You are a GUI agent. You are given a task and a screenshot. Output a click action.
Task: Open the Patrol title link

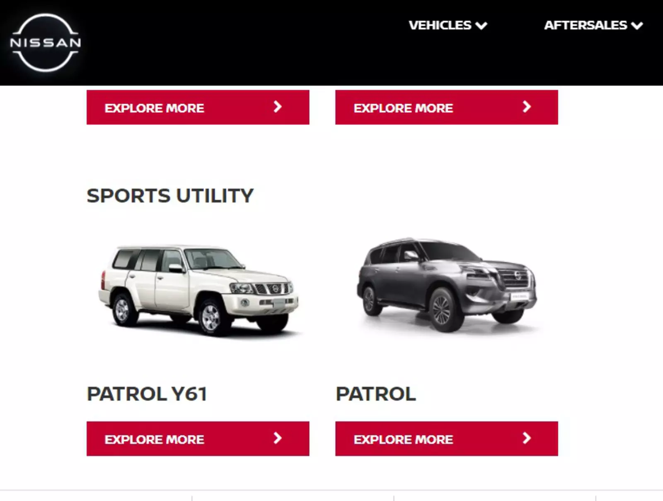tap(375, 393)
